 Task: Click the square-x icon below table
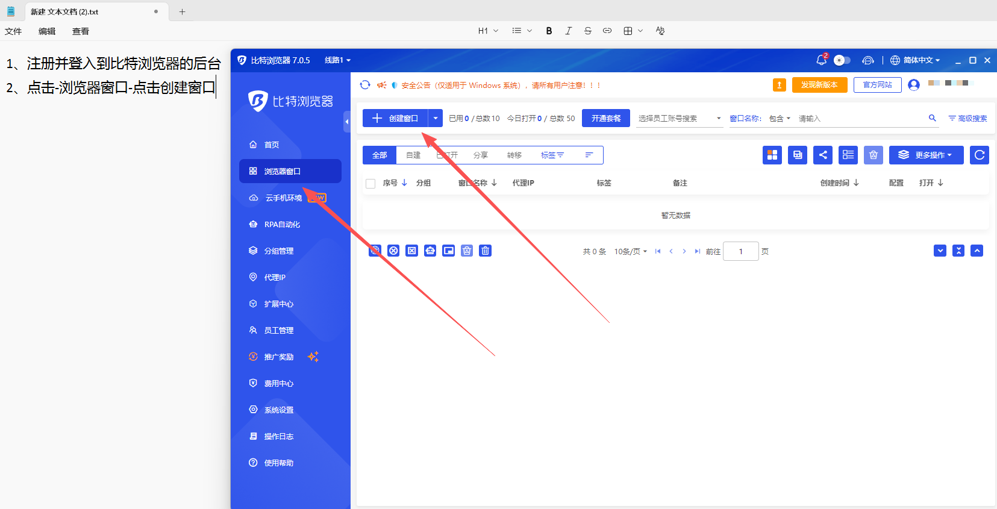411,251
